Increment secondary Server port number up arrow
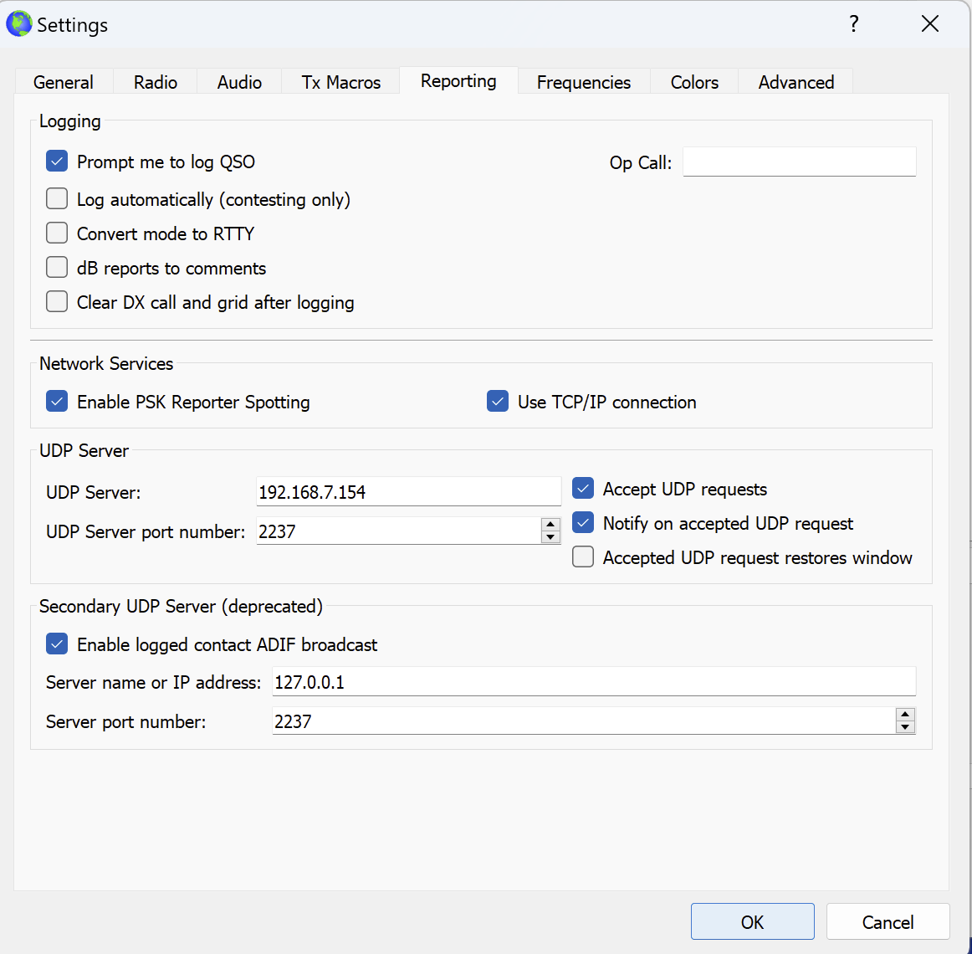 point(905,715)
